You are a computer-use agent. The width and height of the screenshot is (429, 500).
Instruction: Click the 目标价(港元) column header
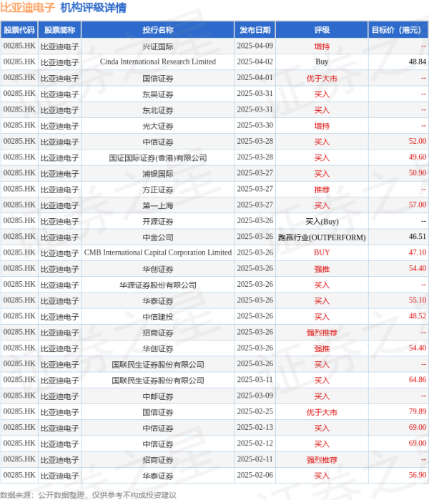tap(398, 30)
